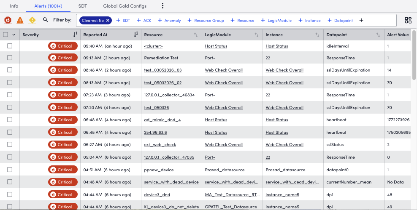417x210 pixels.
Task: Remove the 'Cleared: No' filter chip
Action: (108, 20)
